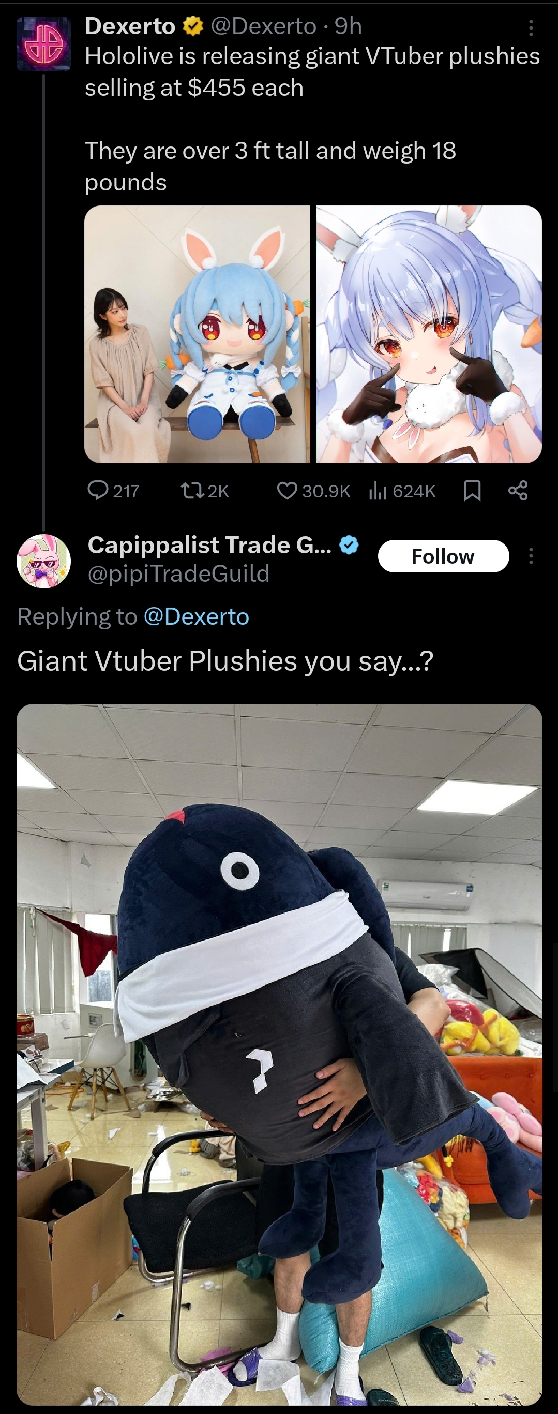Share the Dexerto tweet
558x1414 pixels.
(518, 490)
